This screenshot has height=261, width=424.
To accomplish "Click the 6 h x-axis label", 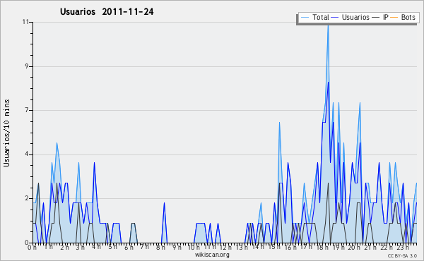I will pos(129,247).
